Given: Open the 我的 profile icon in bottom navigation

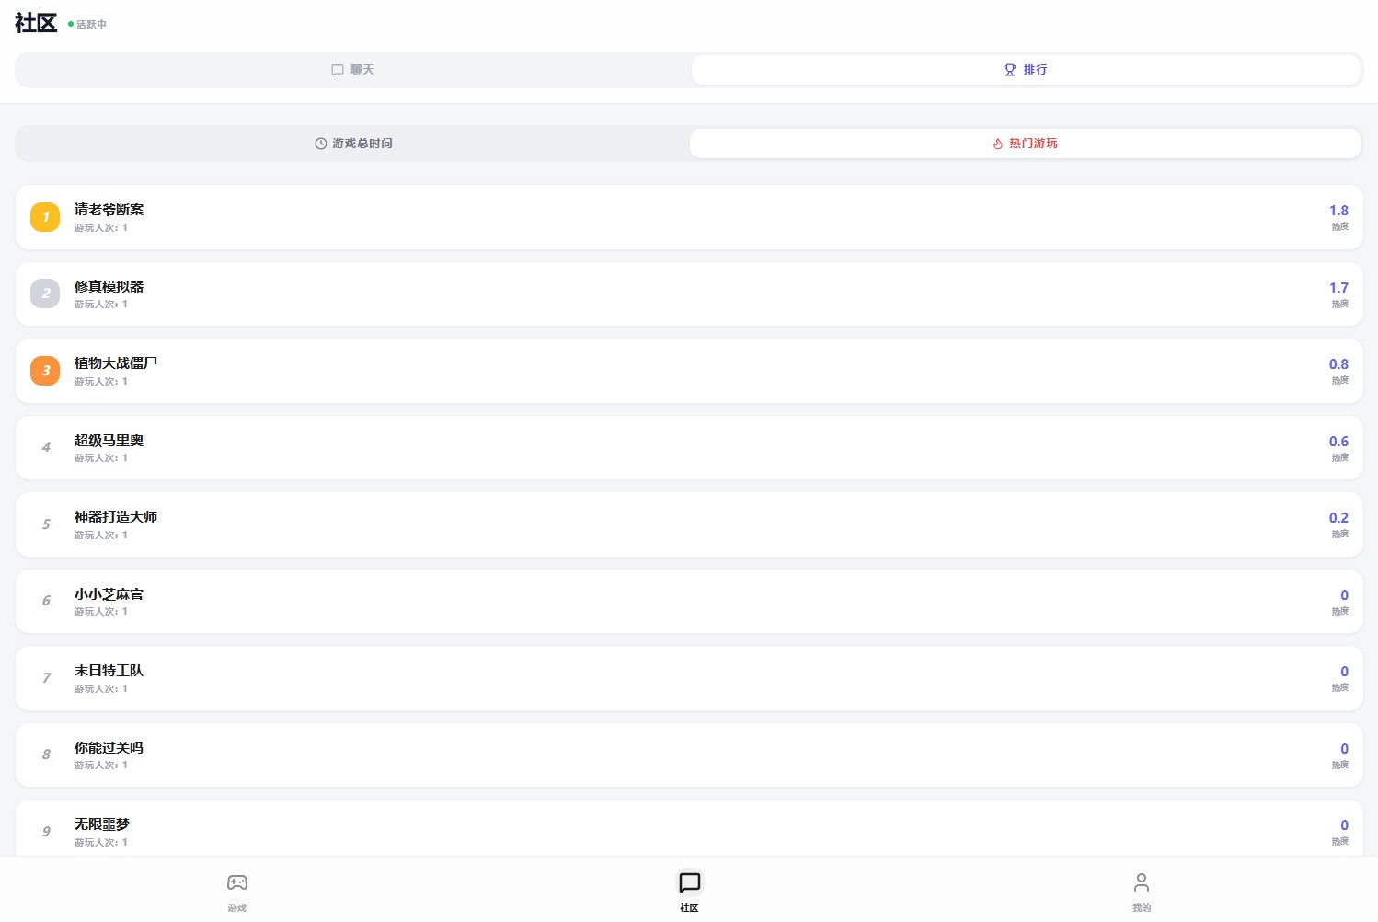Looking at the screenshot, I should pos(1141,883).
